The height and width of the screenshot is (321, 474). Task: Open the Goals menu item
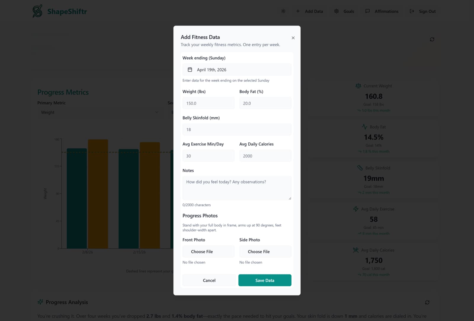coord(349,11)
